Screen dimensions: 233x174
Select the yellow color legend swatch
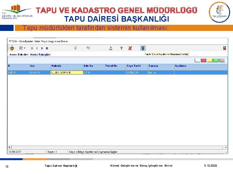[210, 60]
